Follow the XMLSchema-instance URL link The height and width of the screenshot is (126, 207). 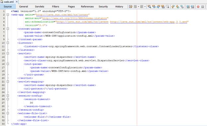point(74,18)
